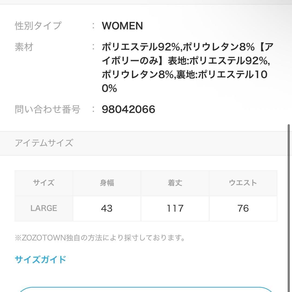292x292 pixels.
Task: Click the waist value 76
Action: tap(243, 208)
